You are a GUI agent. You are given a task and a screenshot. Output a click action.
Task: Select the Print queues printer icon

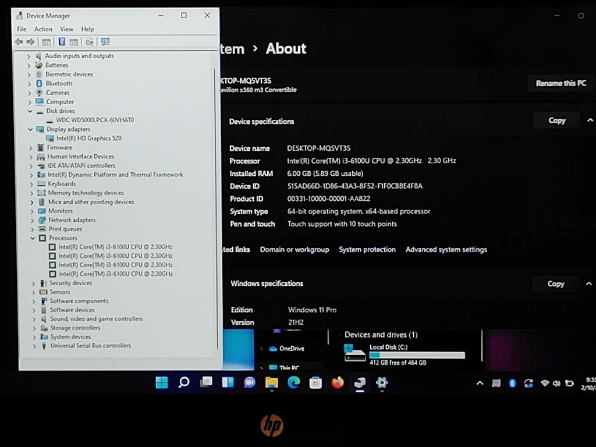tap(42, 229)
